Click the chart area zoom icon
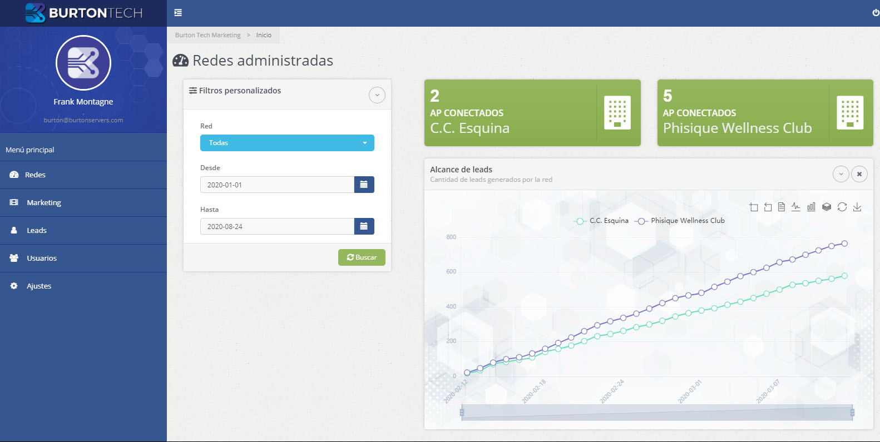The image size is (880, 442). (x=754, y=207)
